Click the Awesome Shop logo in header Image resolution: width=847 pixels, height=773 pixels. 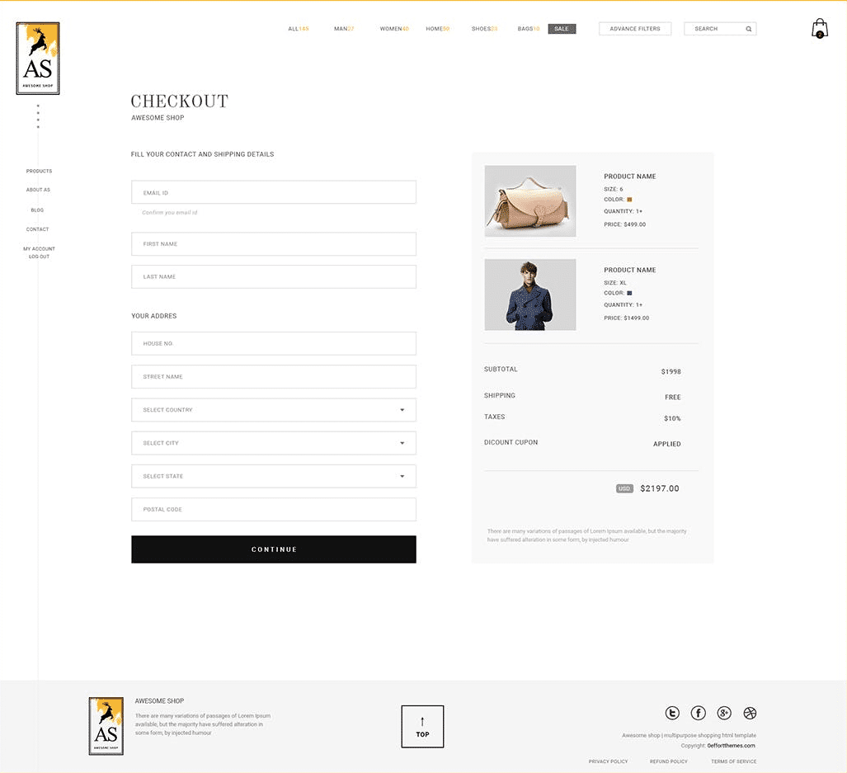point(38,59)
